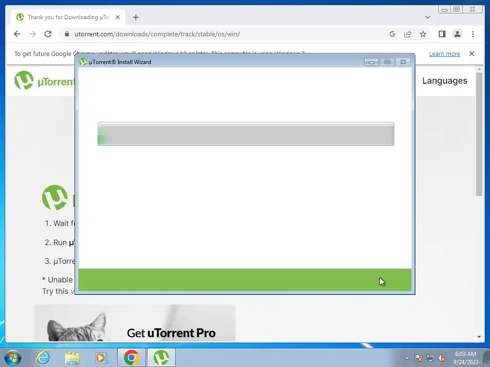Screen dimensions: 490x367
Task: Click the large µTorrent logo on page
Action: pos(55,197)
